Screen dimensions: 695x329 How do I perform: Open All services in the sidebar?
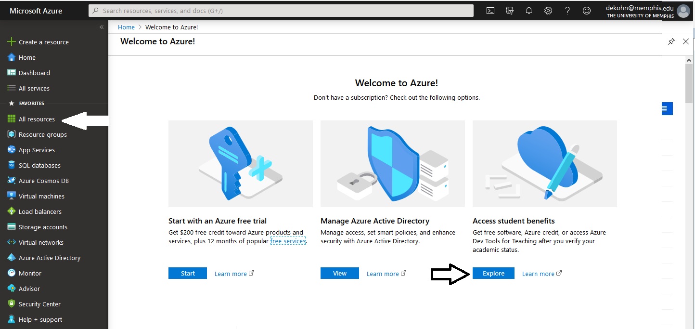pyautogui.click(x=34, y=88)
